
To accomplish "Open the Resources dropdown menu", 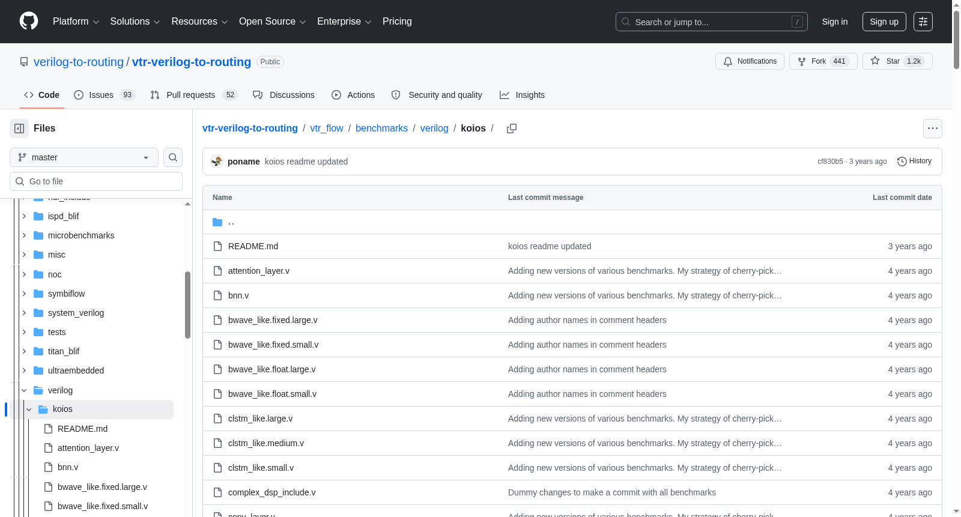I will pos(199,22).
